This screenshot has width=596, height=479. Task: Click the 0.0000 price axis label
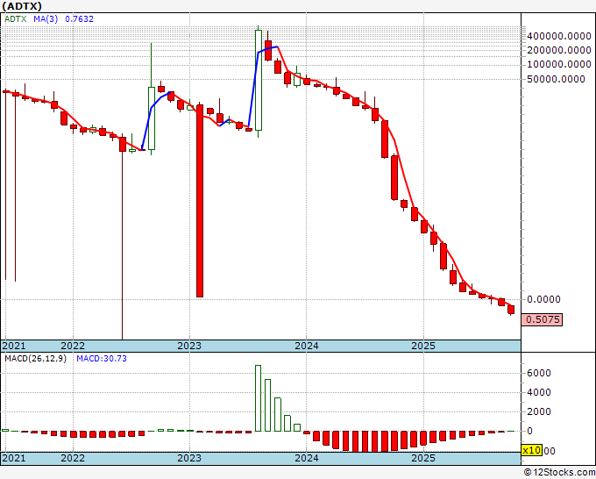pos(543,299)
